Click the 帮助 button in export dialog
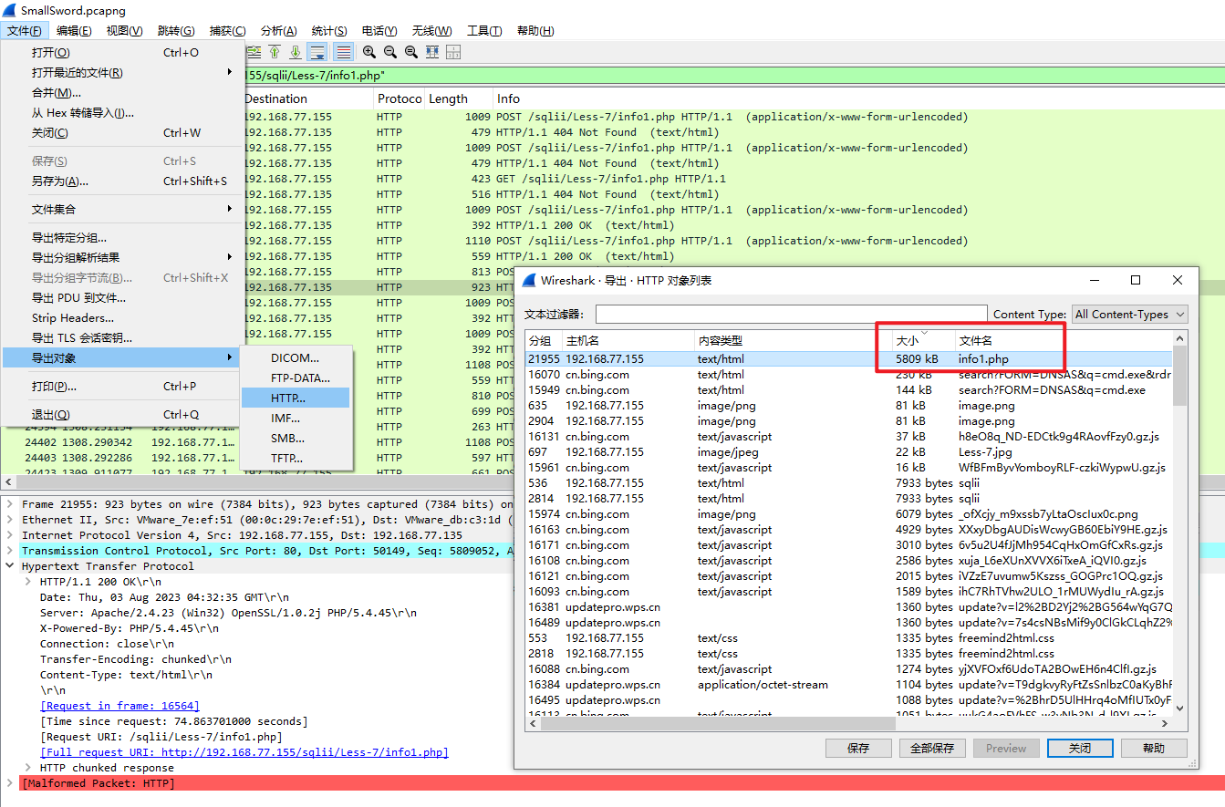 [x=1154, y=748]
